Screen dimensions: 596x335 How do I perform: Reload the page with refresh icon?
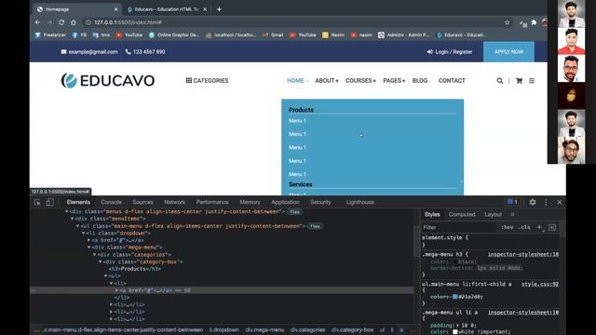61,22
